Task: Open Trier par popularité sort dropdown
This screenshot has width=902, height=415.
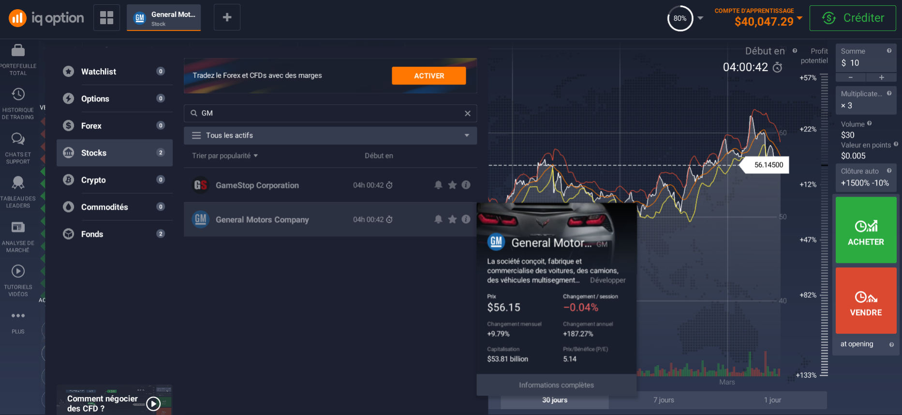Action: (x=225, y=156)
